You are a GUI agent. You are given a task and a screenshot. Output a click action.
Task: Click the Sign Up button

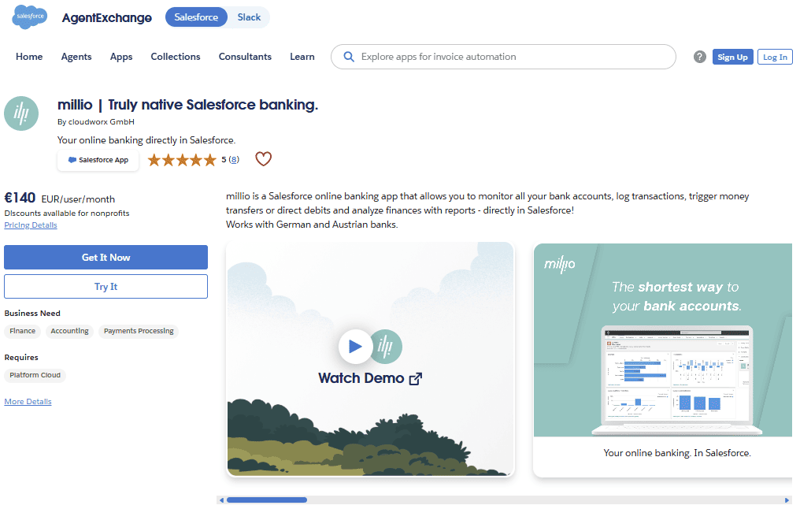[732, 58]
